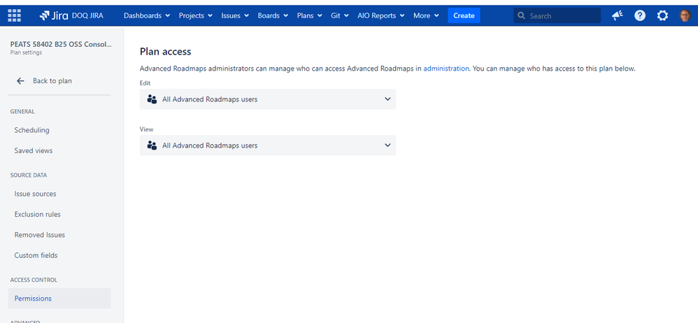
Task: Open the Boards menu
Action: point(272,15)
